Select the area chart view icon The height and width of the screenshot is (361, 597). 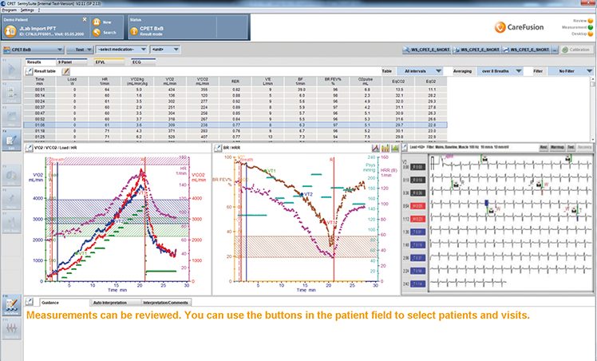coord(395,148)
